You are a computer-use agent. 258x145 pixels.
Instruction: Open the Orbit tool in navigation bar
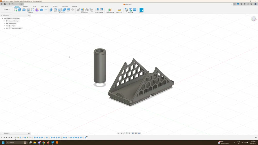pyautogui.click(x=118, y=133)
